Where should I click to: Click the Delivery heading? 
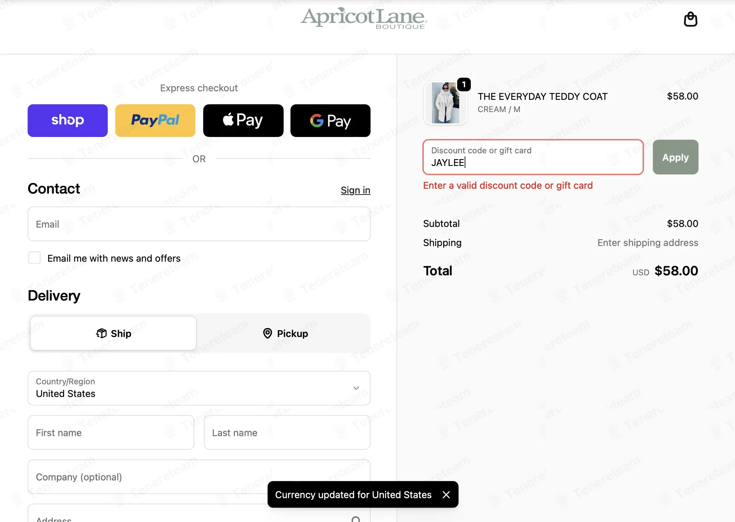[54, 296]
